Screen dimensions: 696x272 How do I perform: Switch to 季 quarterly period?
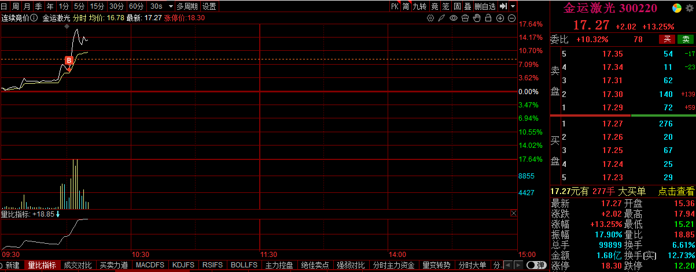pos(39,6)
